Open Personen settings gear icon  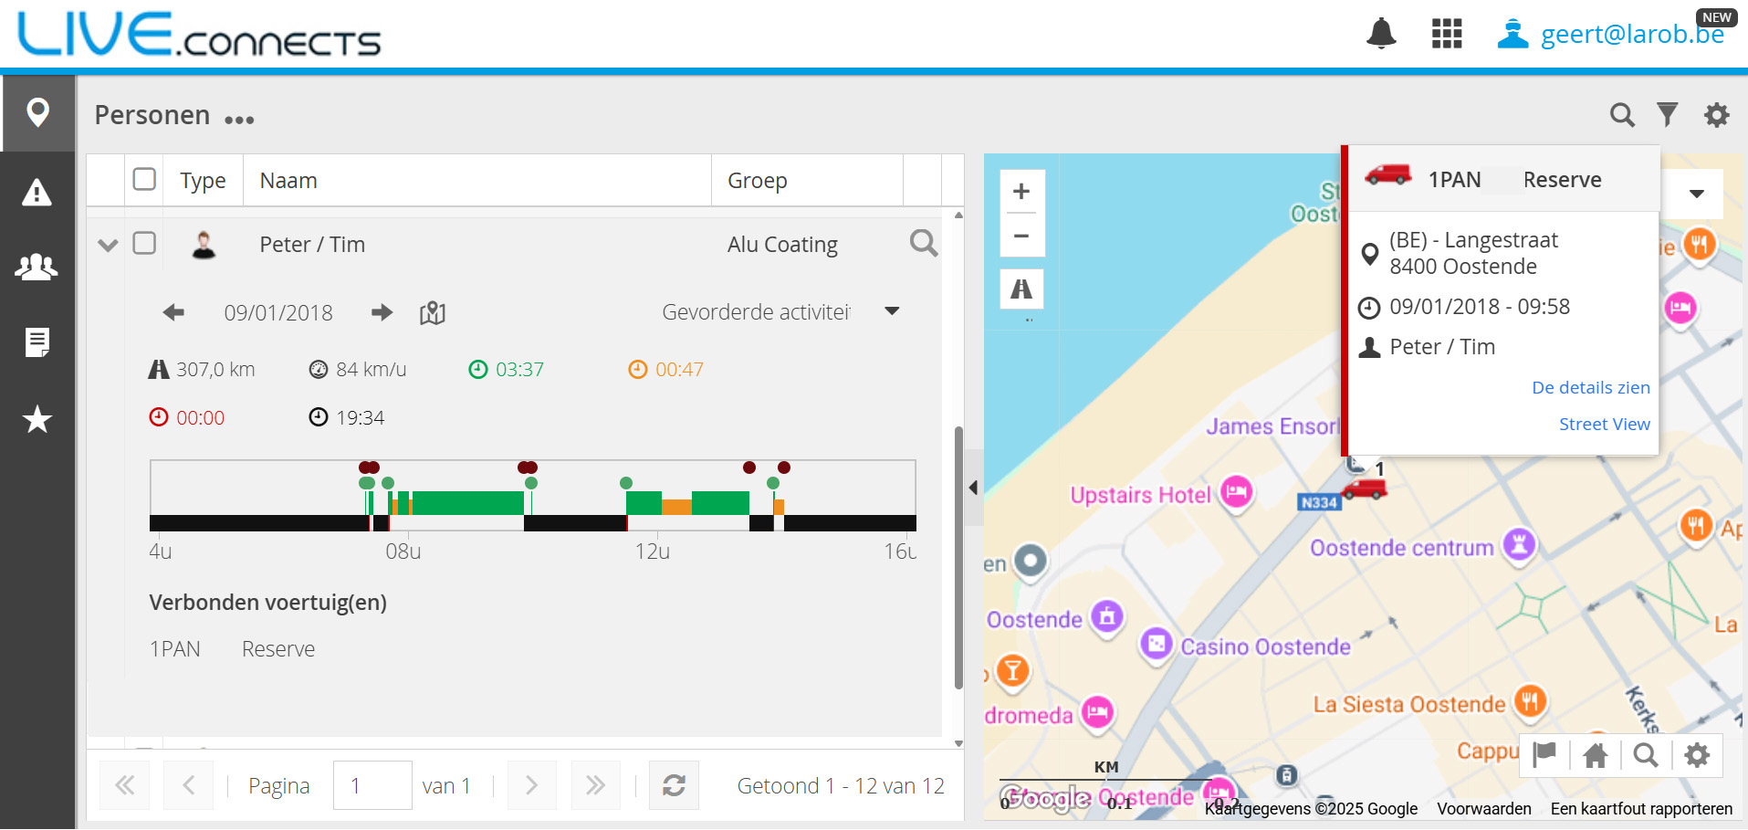click(1717, 115)
